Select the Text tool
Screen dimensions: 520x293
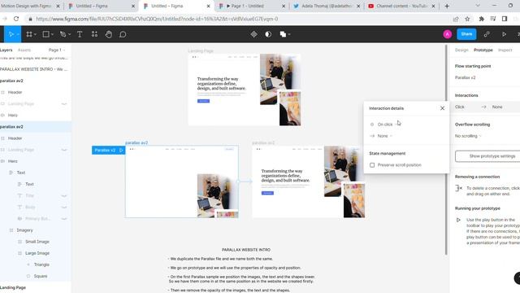(x=80, y=34)
